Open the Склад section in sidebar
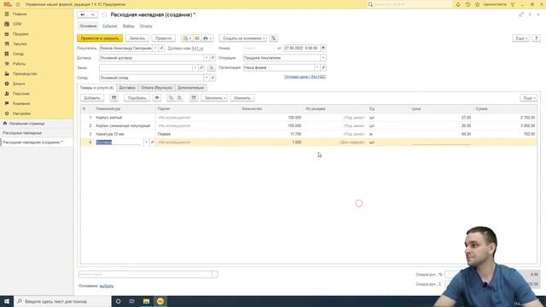The height and width of the screenshot is (307, 546). (18, 54)
